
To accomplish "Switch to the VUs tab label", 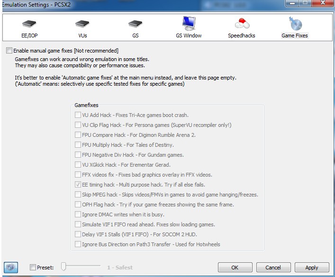I will tap(82, 36).
